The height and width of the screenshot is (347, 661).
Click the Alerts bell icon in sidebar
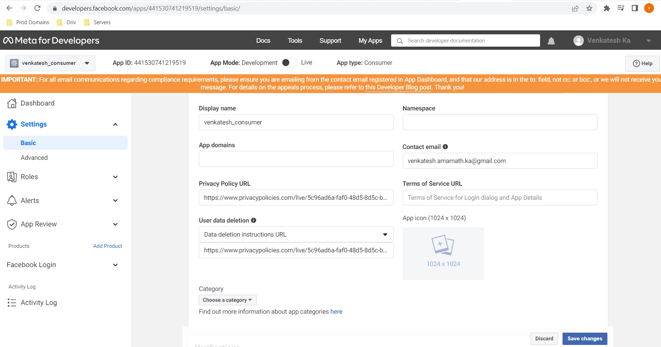[x=12, y=200]
